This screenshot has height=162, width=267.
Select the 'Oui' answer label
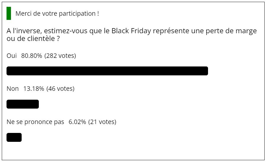pos(12,55)
